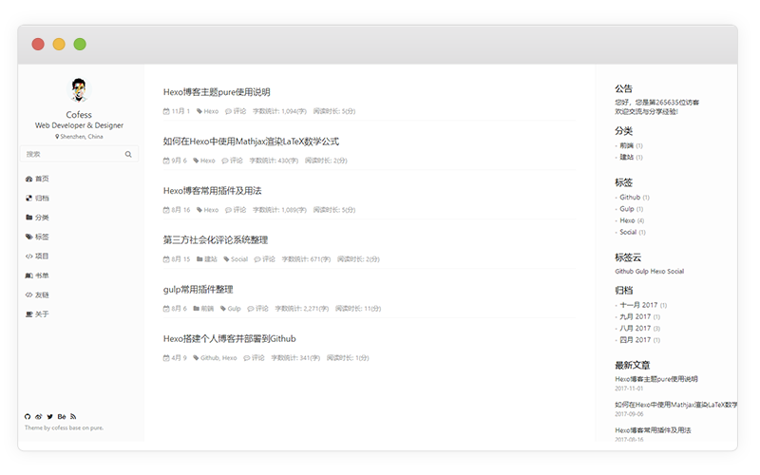Click the 归档 archive icon in sidebar
Image resolution: width=760 pixels, height=475 pixels.
pyautogui.click(x=28, y=199)
